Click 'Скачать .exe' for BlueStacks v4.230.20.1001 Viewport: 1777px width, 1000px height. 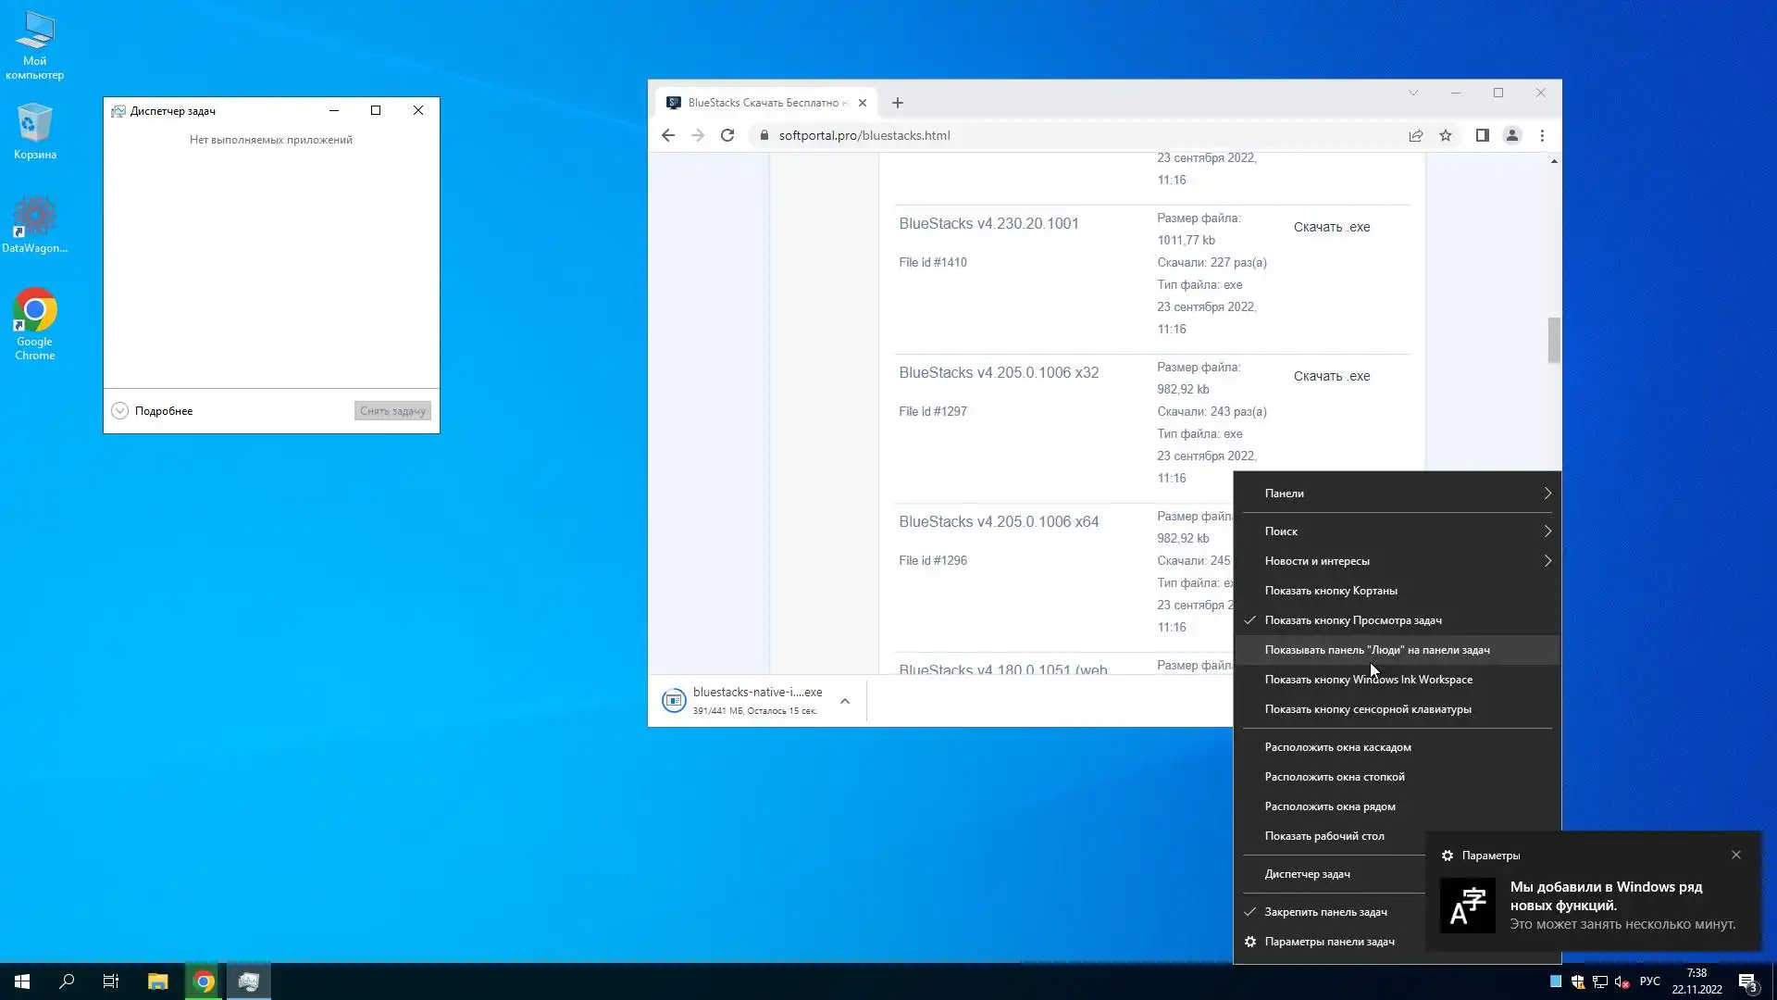[x=1331, y=227]
